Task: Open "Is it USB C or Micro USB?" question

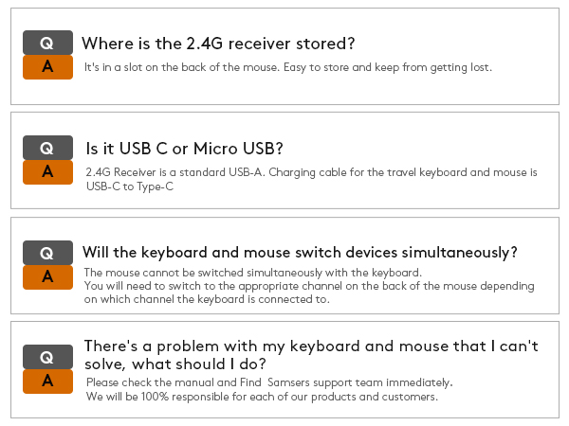Action: (x=184, y=149)
